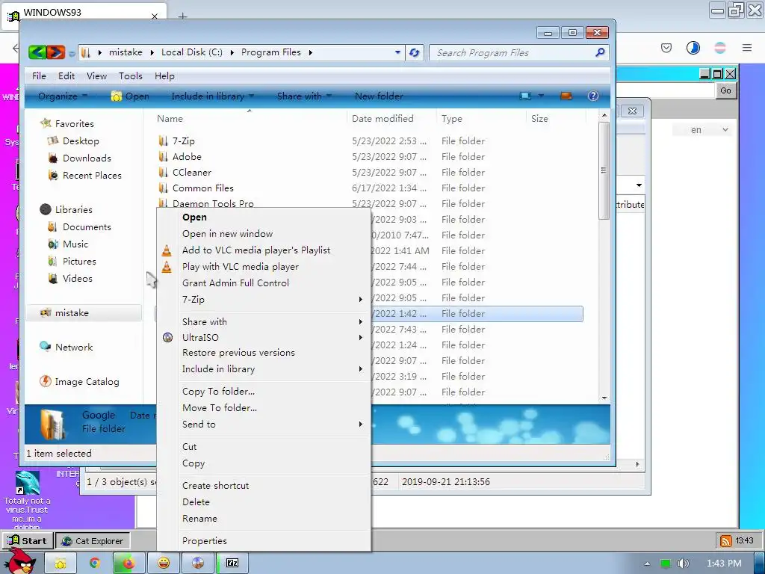Click the Angry Birds start orb
Image resolution: width=765 pixels, height=574 pixels.
[20, 561]
